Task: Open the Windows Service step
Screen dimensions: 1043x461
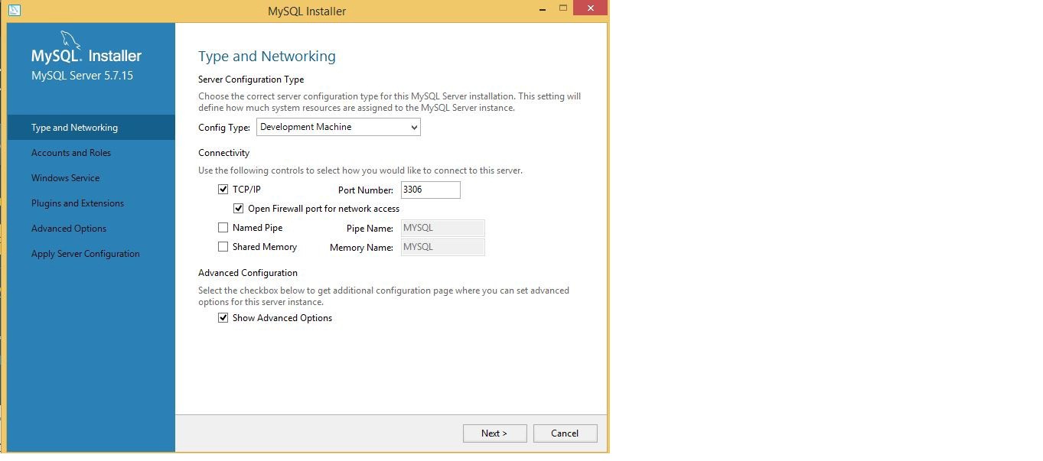Action: (65, 178)
